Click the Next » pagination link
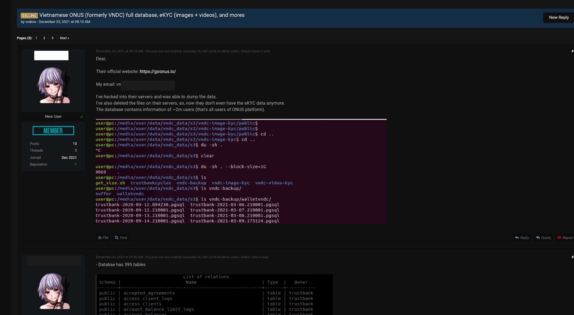Image resolution: width=574 pixels, height=315 pixels. pyautogui.click(x=64, y=38)
